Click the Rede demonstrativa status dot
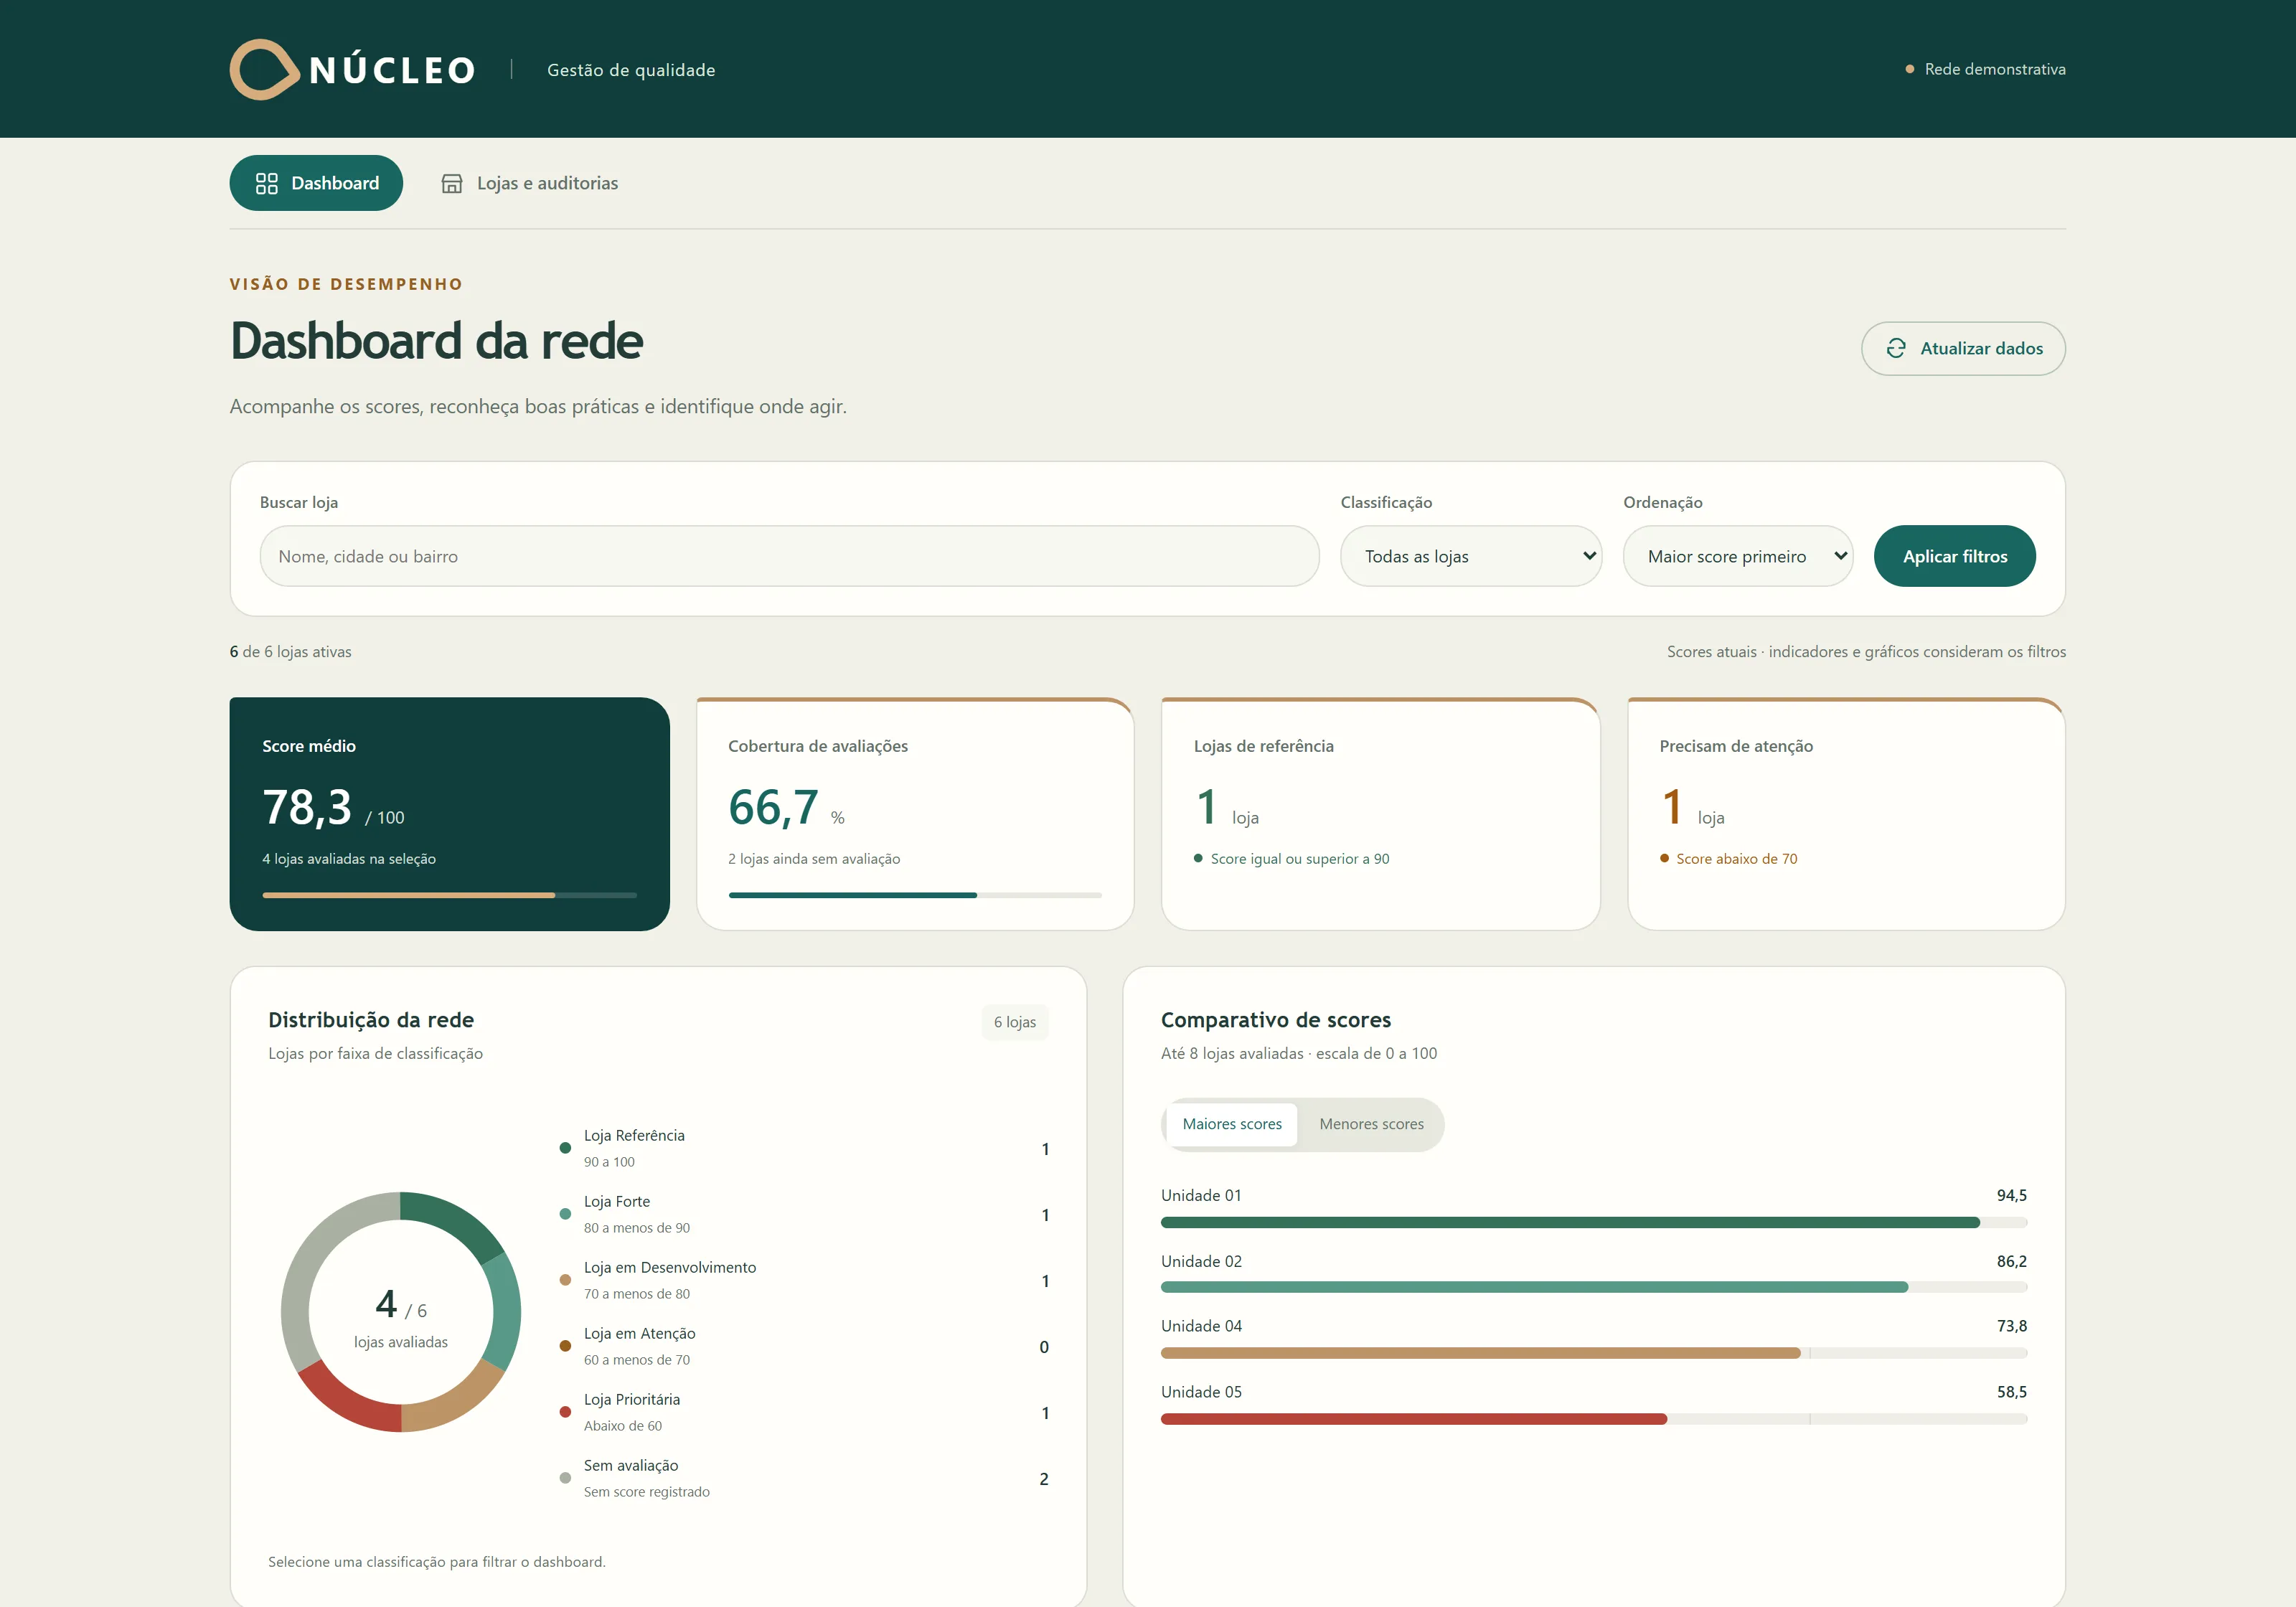This screenshot has height=1607, width=2296. click(1910, 69)
